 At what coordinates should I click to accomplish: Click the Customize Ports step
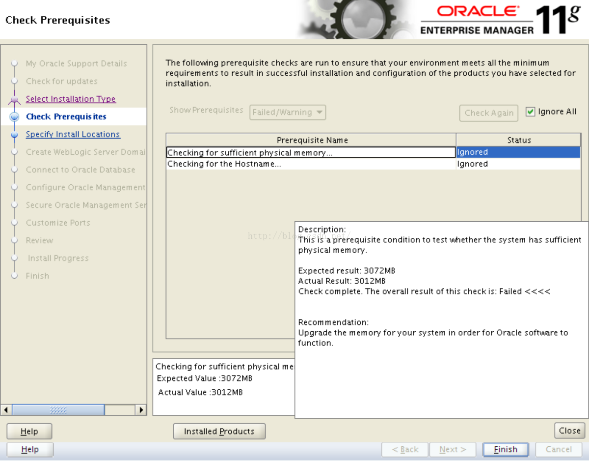pos(58,223)
